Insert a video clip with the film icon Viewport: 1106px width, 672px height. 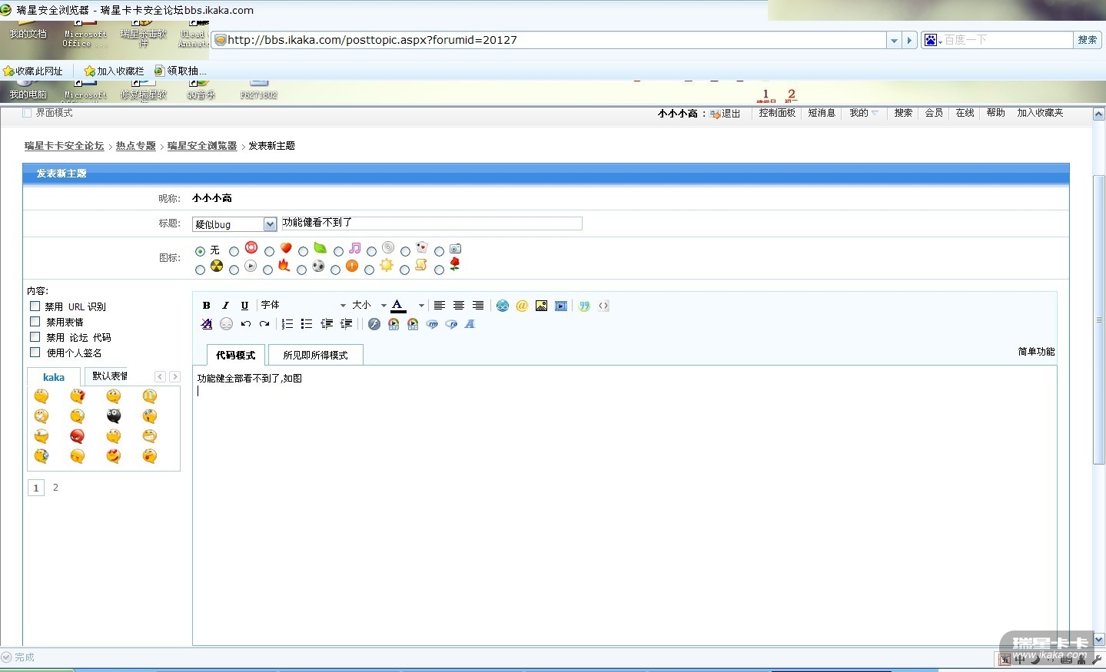click(x=561, y=306)
